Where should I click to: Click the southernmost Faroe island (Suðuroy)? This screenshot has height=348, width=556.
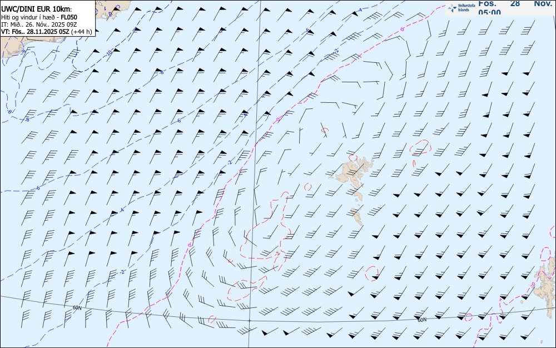click(358, 216)
